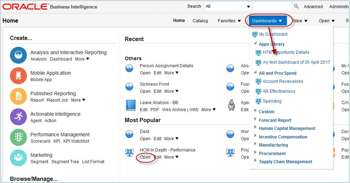Click the Sickness Front analysis icon
The image size is (350, 183).
(129, 87)
